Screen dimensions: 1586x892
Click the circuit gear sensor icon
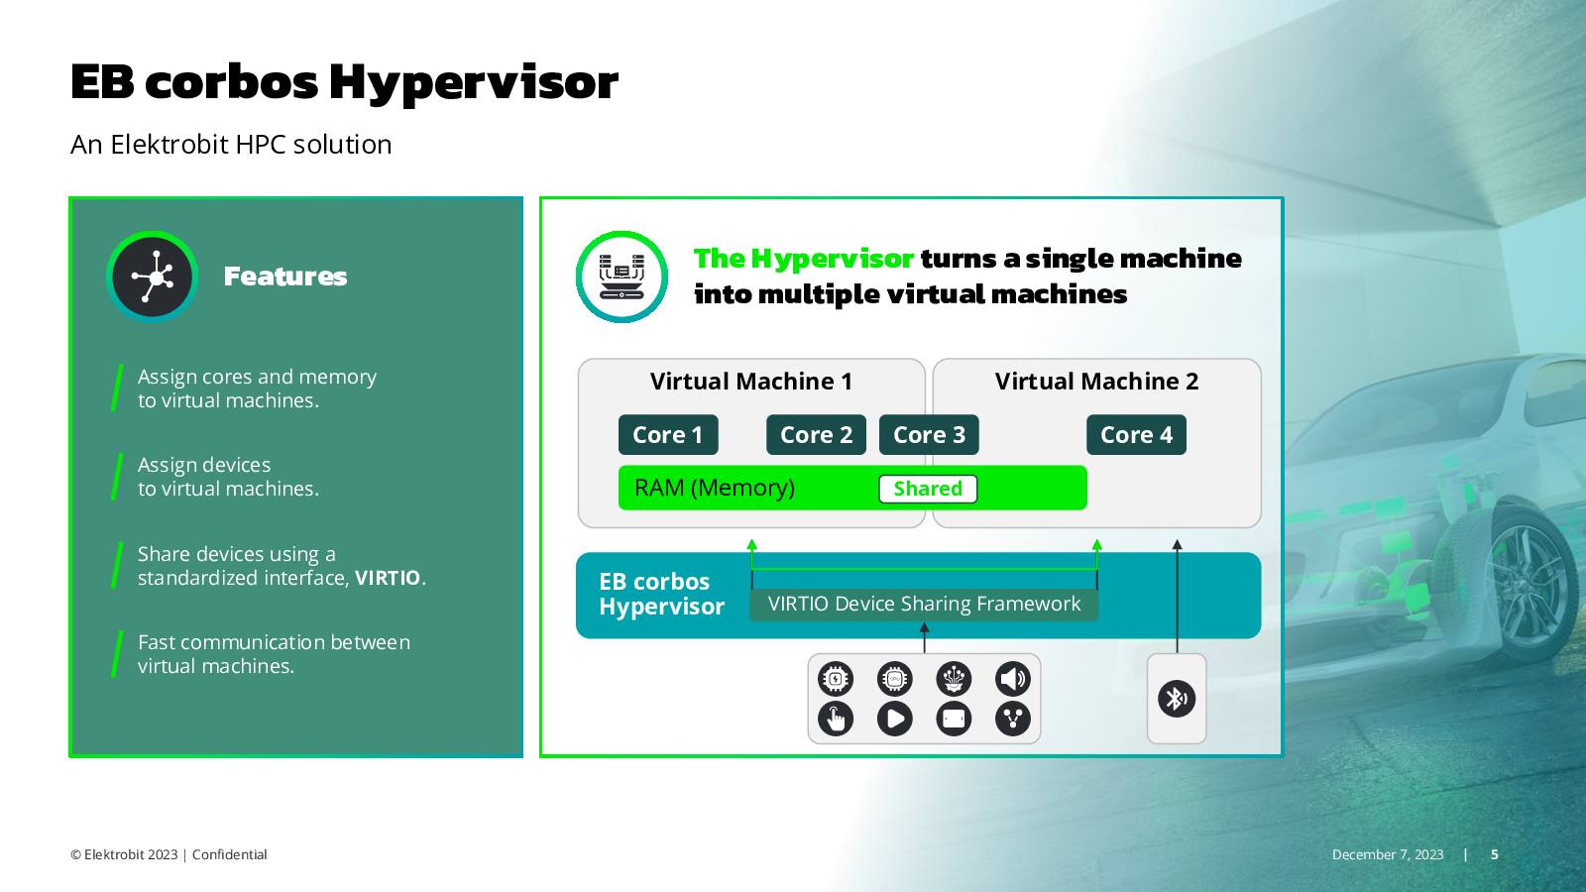click(954, 679)
